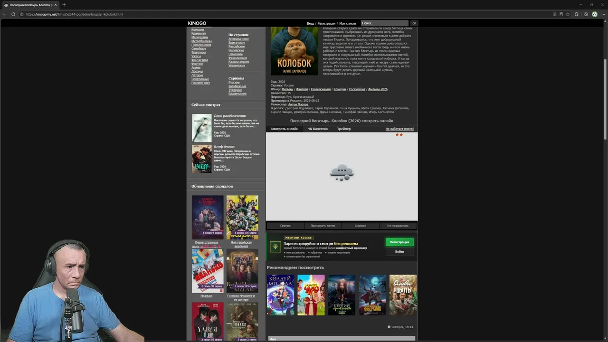Open the День разоблачения poster thumbnail
Screen dimensions: 608x342
[202, 128]
